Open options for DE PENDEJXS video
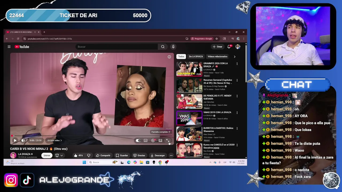Viewport: 342px width, 192px height. (x=237, y=96)
